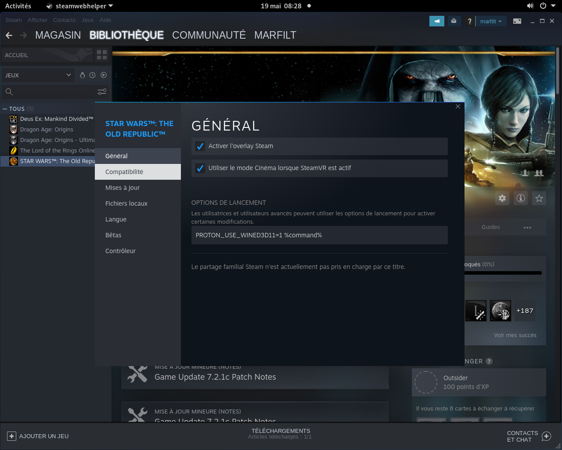Image resolution: width=562 pixels, height=450 pixels.
Task: Open the Afficher menu
Action: 37,20
